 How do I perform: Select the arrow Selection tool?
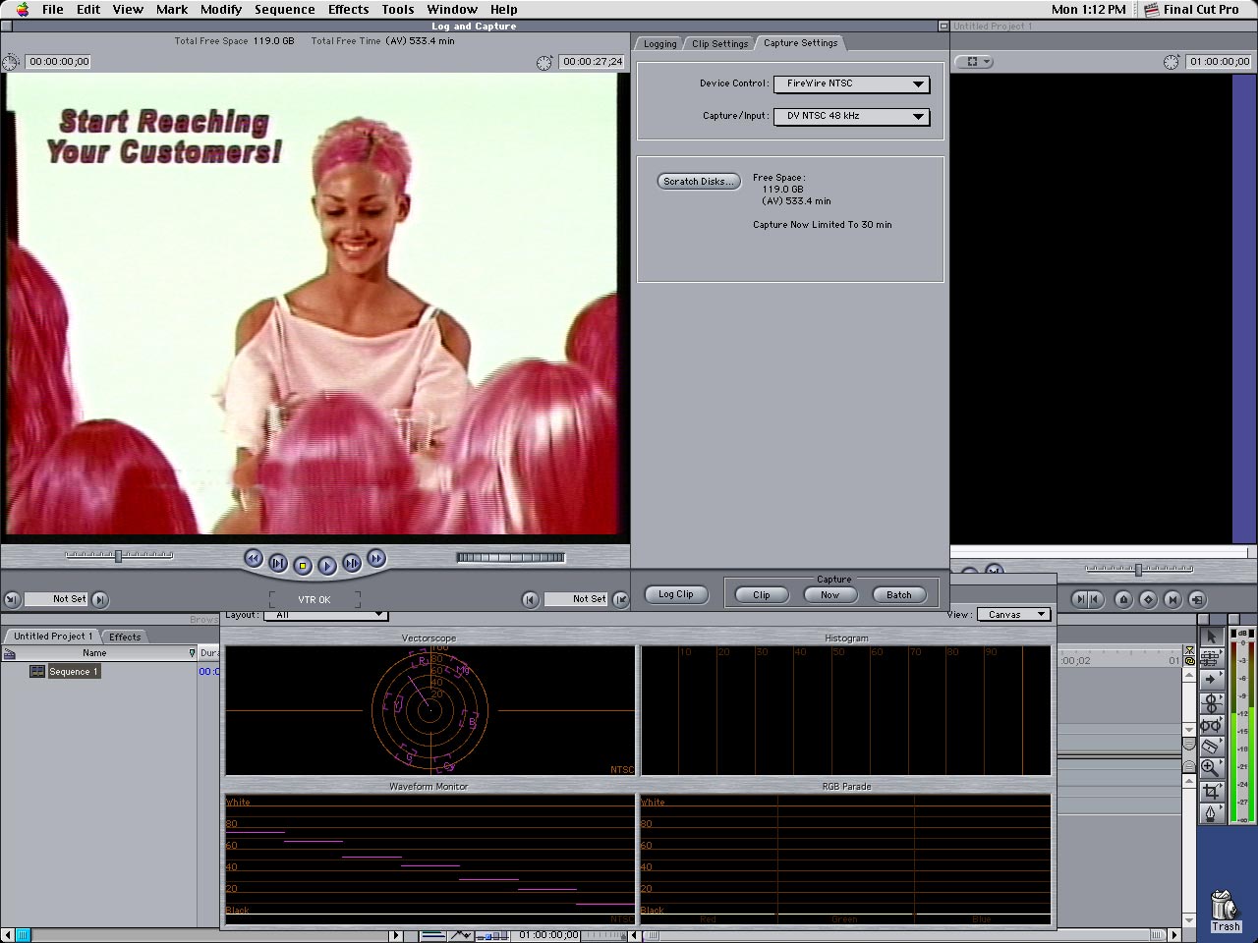(x=1211, y=636)
